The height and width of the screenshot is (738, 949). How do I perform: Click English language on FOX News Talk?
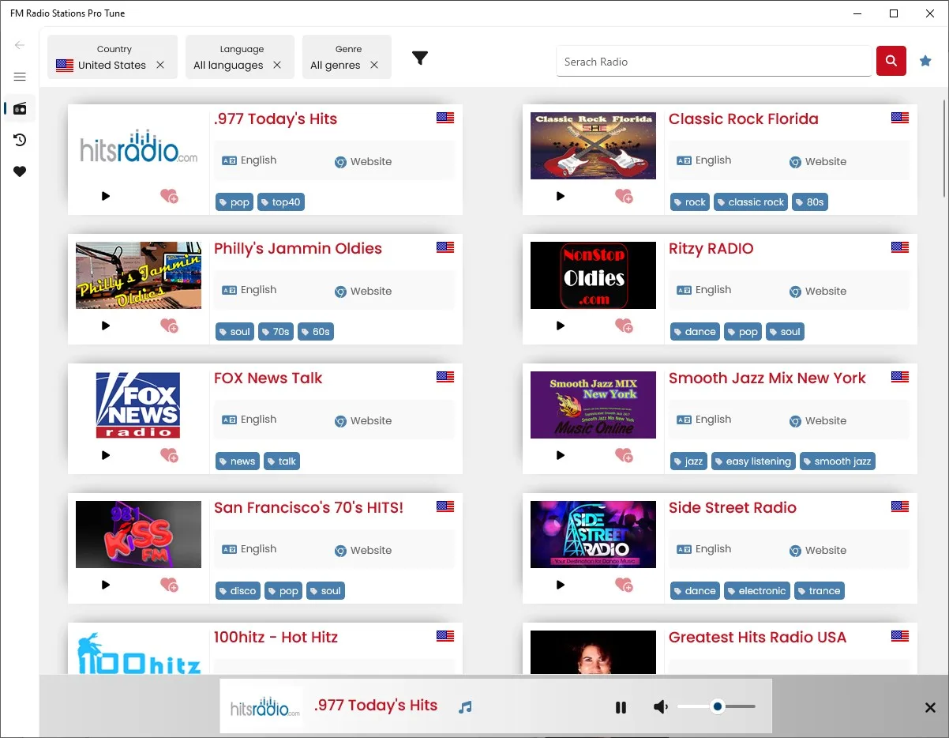tap(249, 420)
